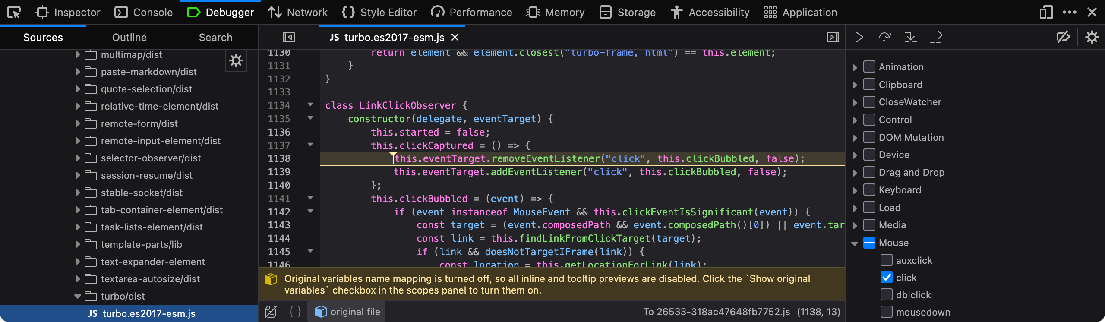Click the Step Over icon

(x=885, y=38)
